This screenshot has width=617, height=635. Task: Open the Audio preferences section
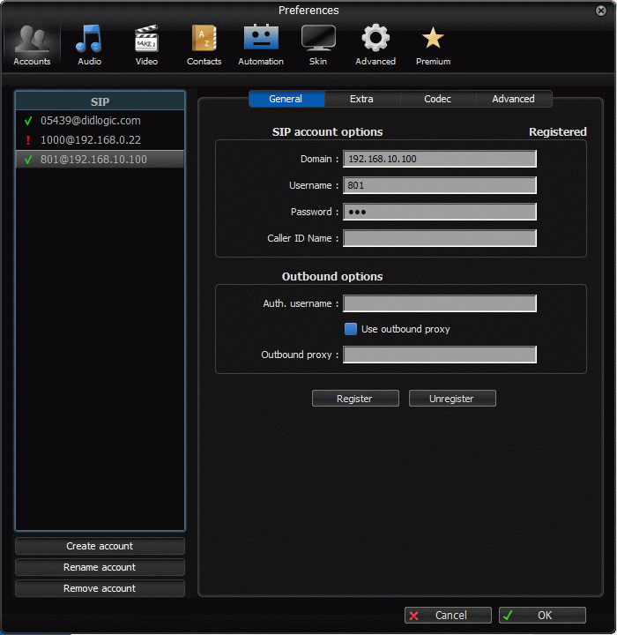click(x=89, y=45)
